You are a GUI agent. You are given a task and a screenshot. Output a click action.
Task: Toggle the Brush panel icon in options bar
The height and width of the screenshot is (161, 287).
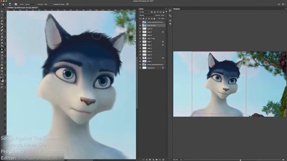click(x=16, y=4)
